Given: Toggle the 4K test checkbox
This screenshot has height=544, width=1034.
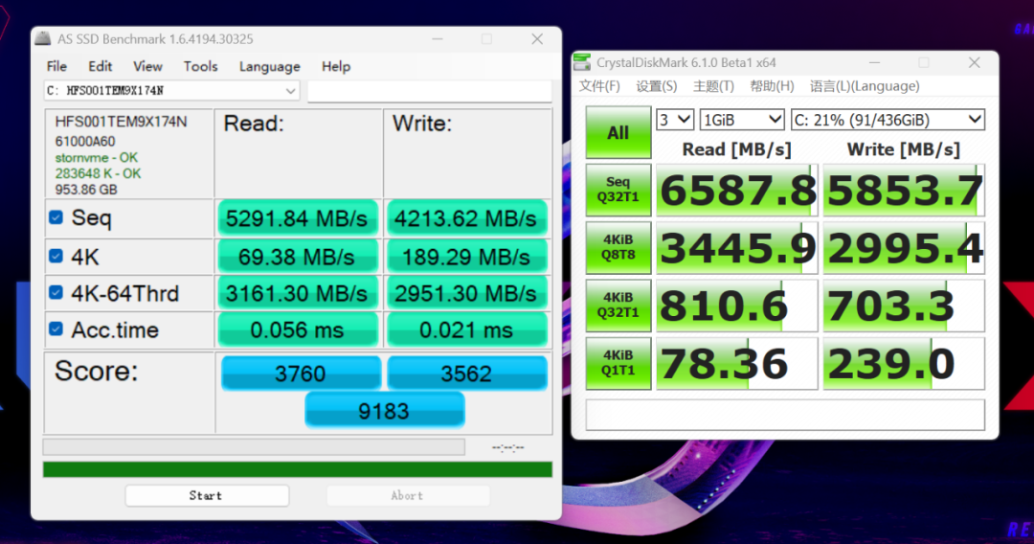Looking at the screenshot, I should pyautogui.click(x=56, y=256).
